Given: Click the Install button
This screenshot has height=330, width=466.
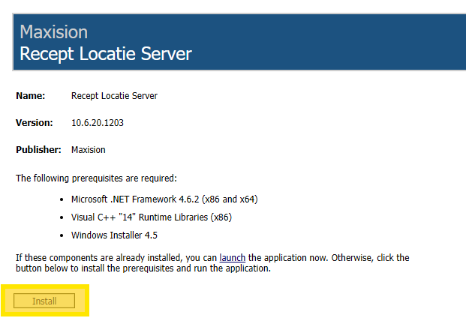Looking at the screenshot, I should point(44,301).
